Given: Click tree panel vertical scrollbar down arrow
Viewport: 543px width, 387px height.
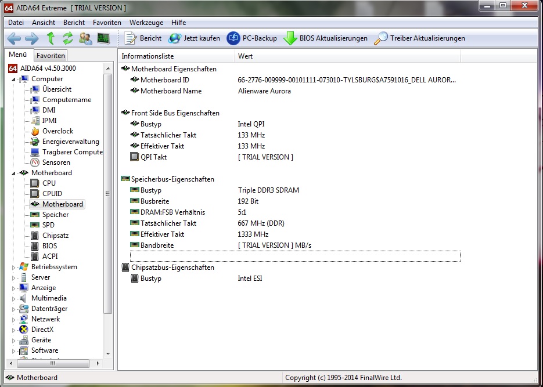Looking at the screenshot, I should coord(108,354).
